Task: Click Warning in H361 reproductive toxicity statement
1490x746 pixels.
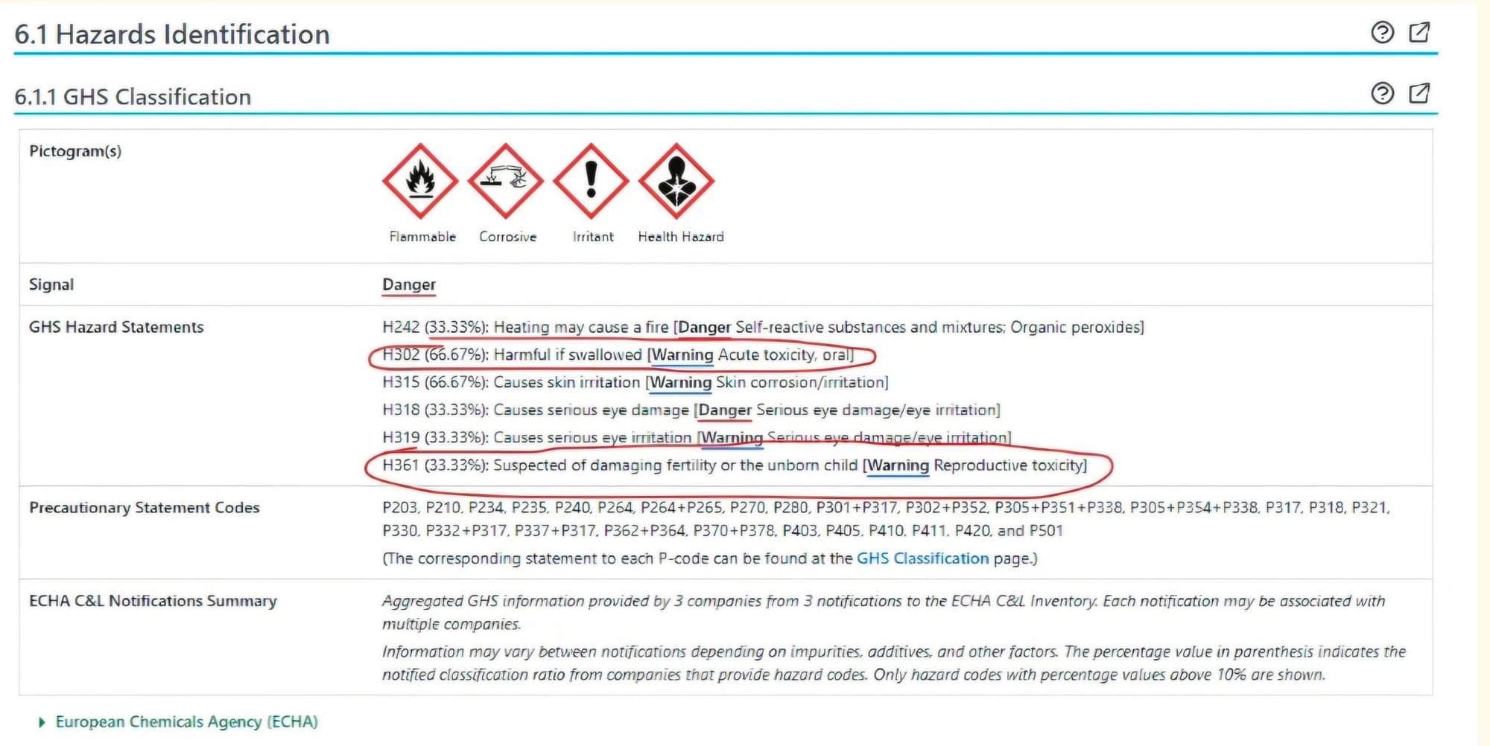Action: pyautogui.click(x=898, y=465)
